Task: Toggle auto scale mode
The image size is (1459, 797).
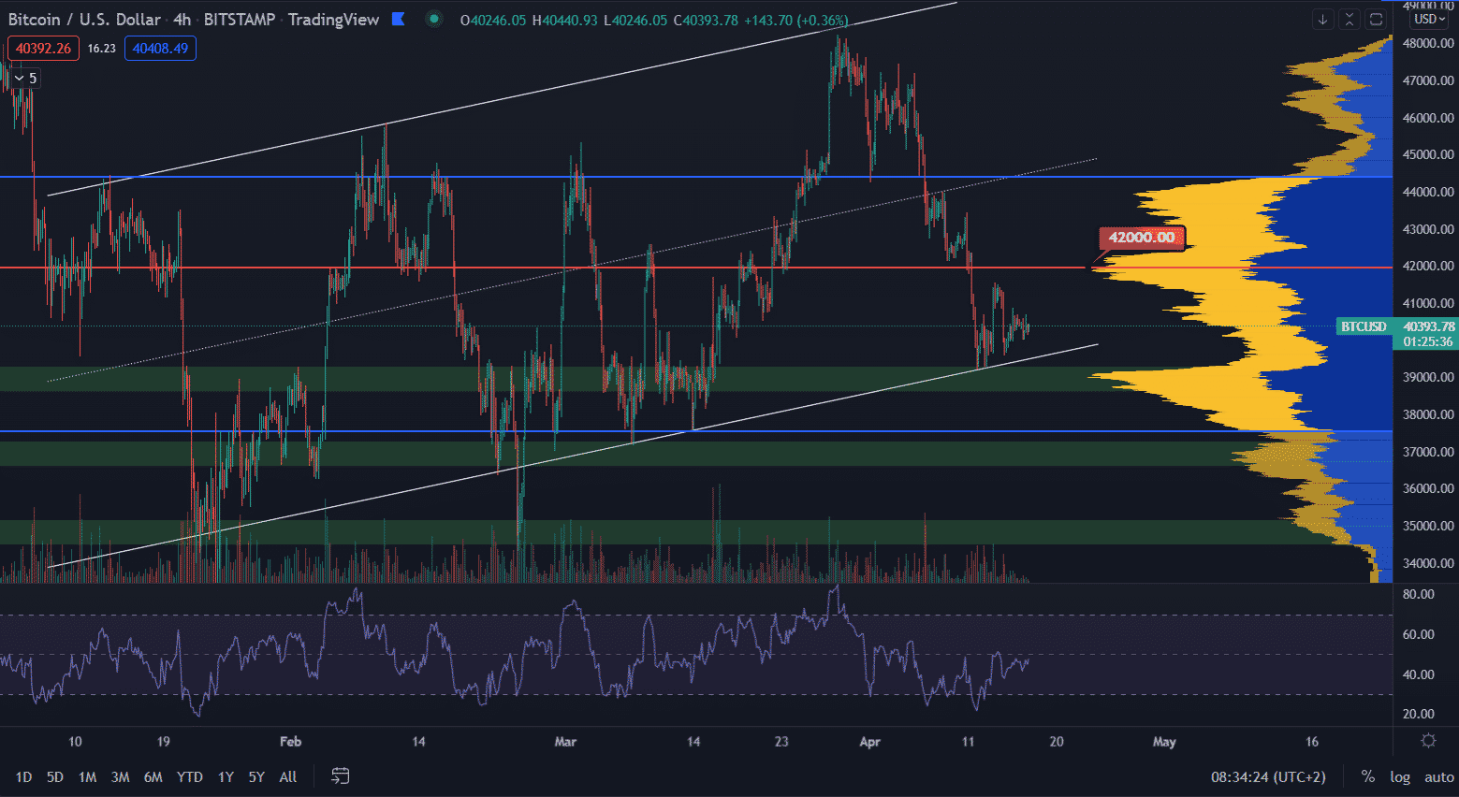Action: (x=1438, y=776)
